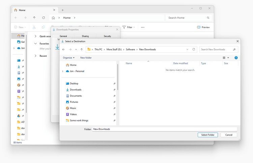Click the Folder name input field
The height and width of the screenshot is (163, 253).
[164, 129]
